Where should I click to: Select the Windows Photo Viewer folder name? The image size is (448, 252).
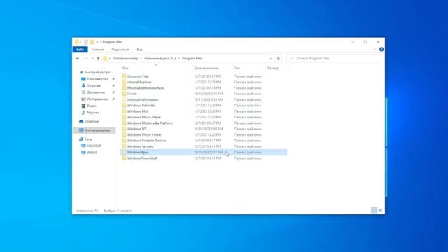pos(144,135)
